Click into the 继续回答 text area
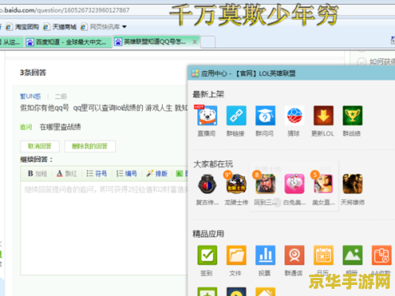The width and height of the screenshot is (395, 296). click(104, 227)
